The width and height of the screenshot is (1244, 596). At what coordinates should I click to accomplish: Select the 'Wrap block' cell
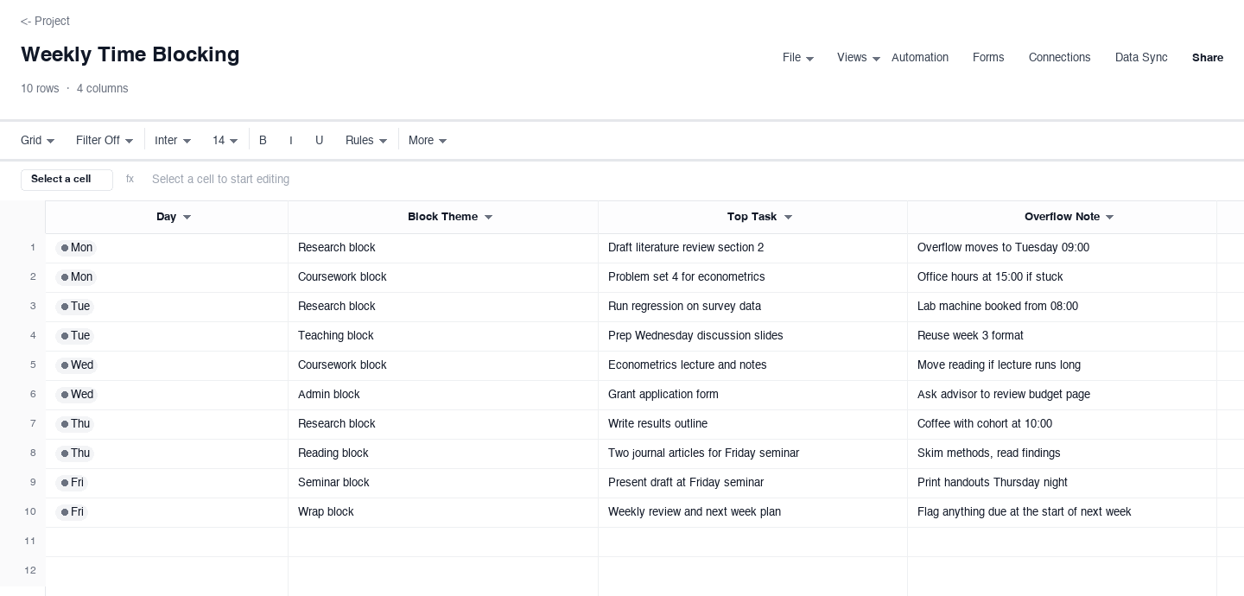click(443, 512)
